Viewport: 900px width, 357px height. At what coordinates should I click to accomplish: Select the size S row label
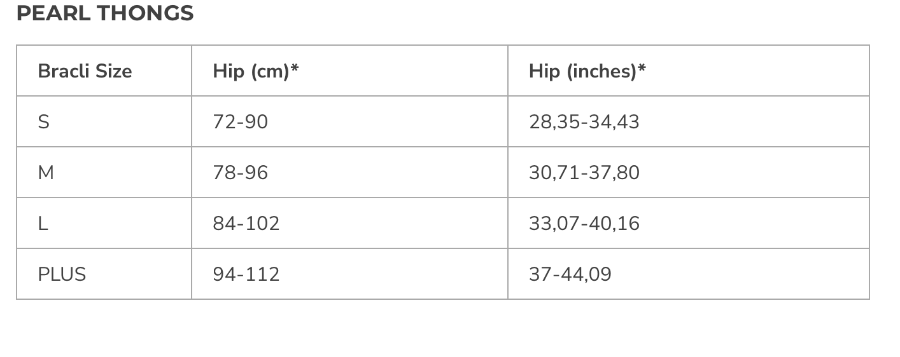(43, 122)
